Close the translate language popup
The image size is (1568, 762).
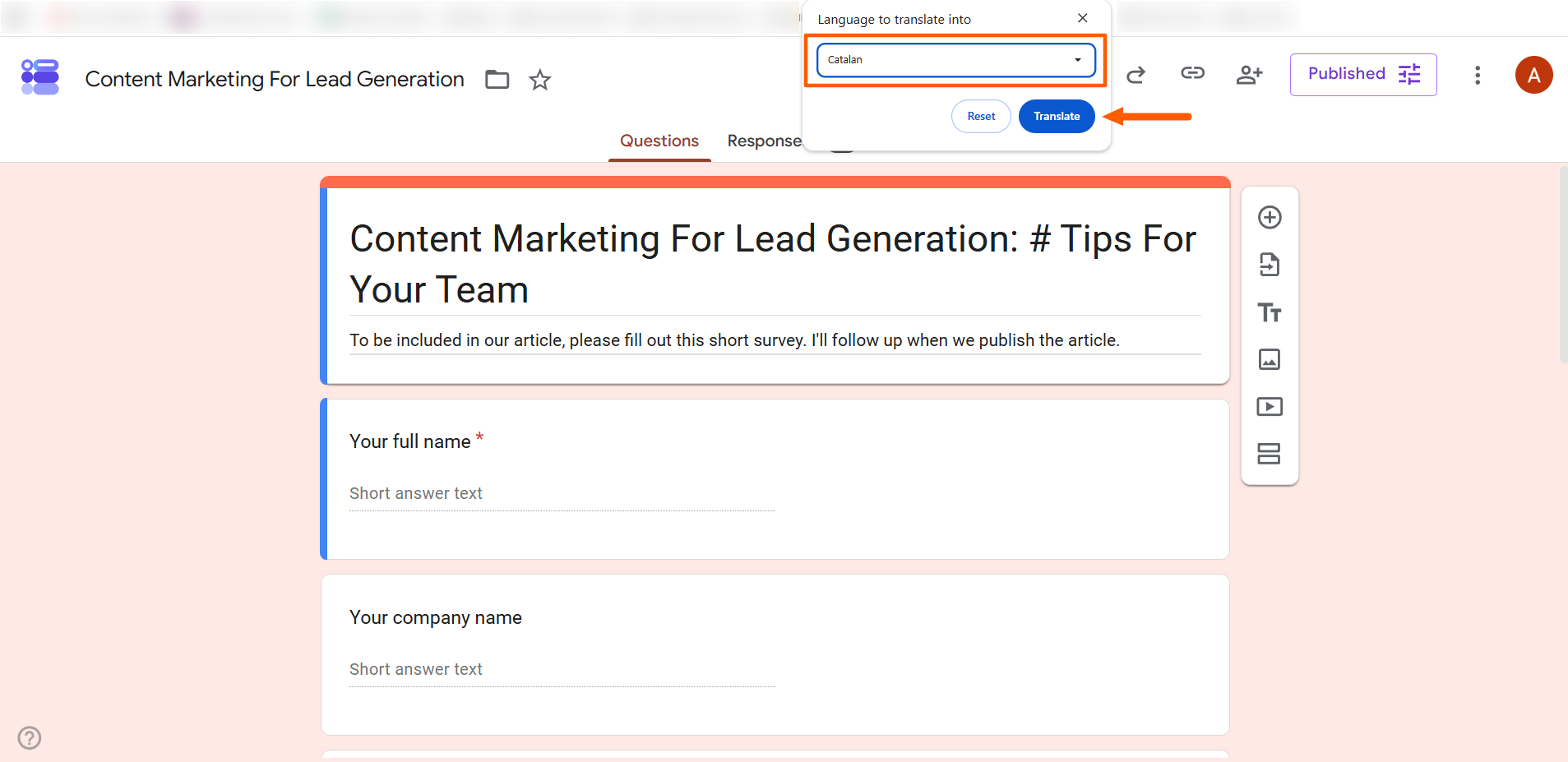[x=1083, y=18]
